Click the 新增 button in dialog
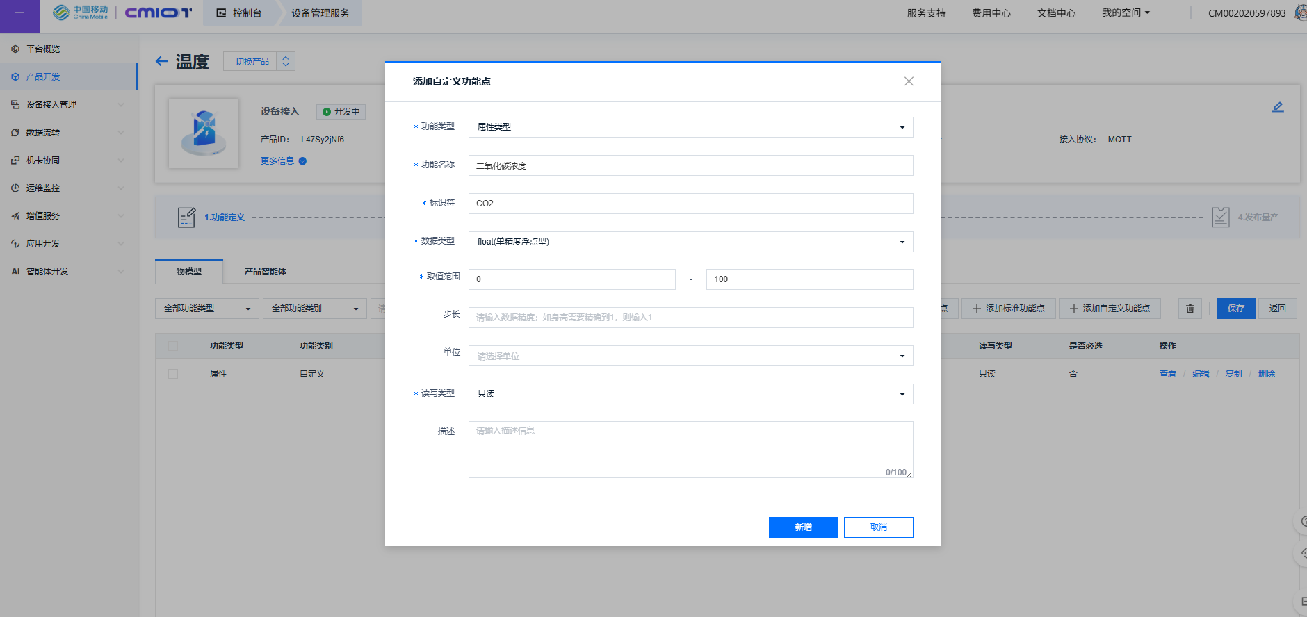Viewport: 1307px width, 617px height. click(x=804, y=527)
